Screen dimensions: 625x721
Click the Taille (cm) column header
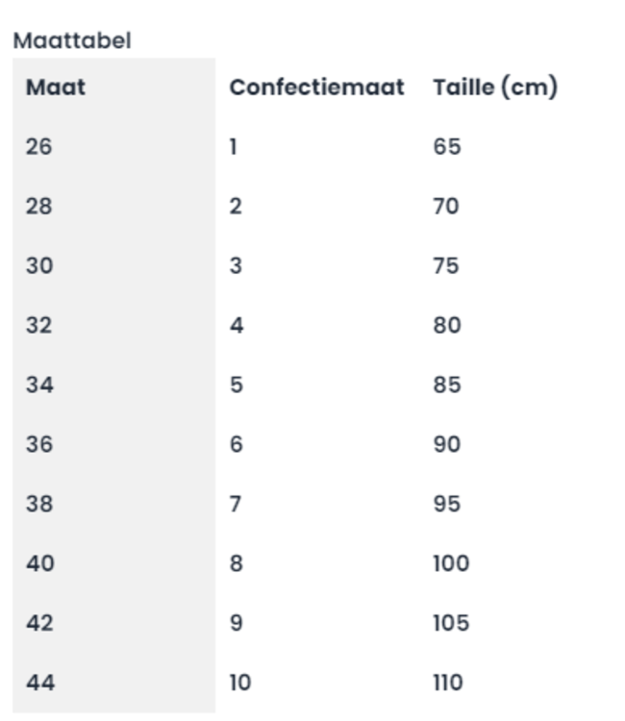494,87
